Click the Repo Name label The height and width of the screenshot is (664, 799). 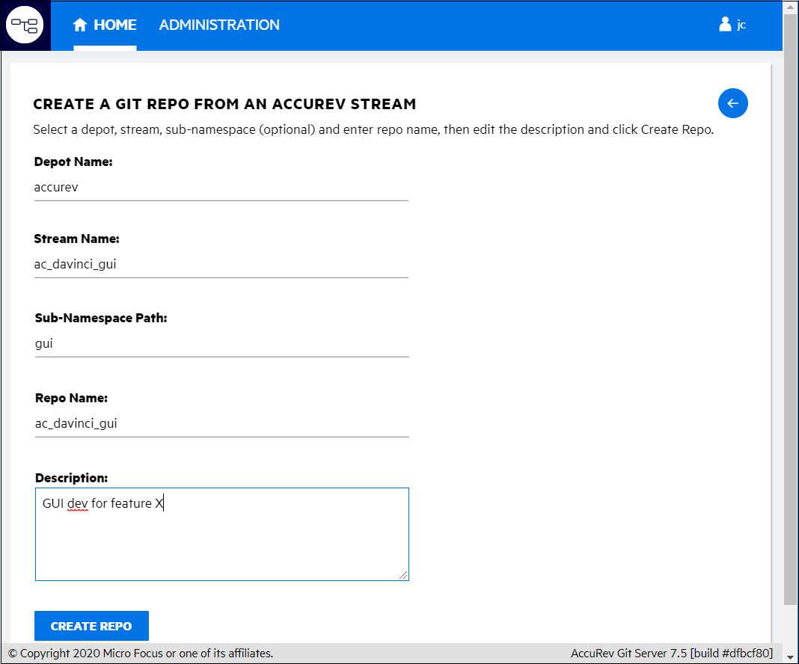71,398
